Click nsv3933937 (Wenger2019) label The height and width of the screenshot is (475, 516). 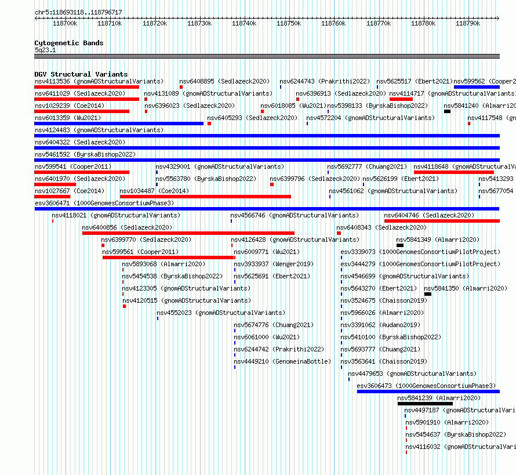[274, 264]
